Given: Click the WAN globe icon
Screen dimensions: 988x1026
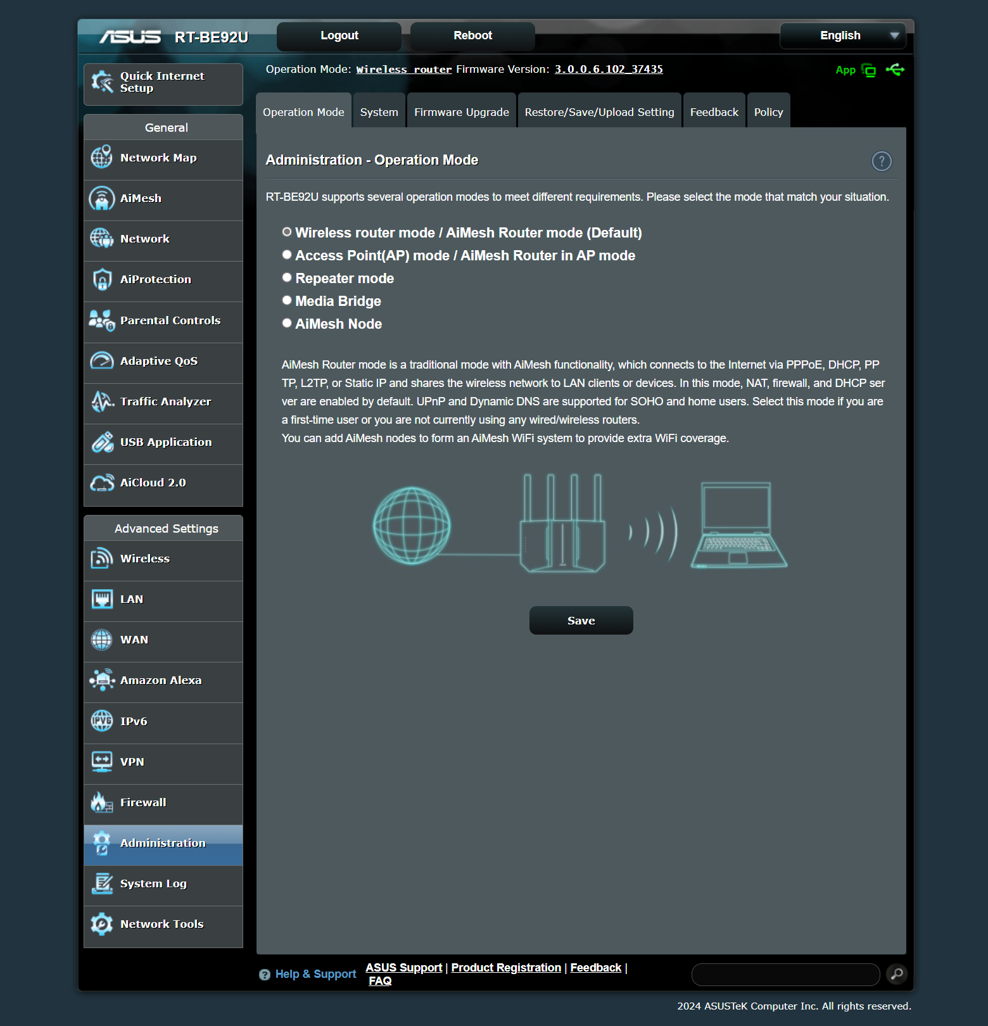Looking at the screenshot, I should (x=102, y=640).
